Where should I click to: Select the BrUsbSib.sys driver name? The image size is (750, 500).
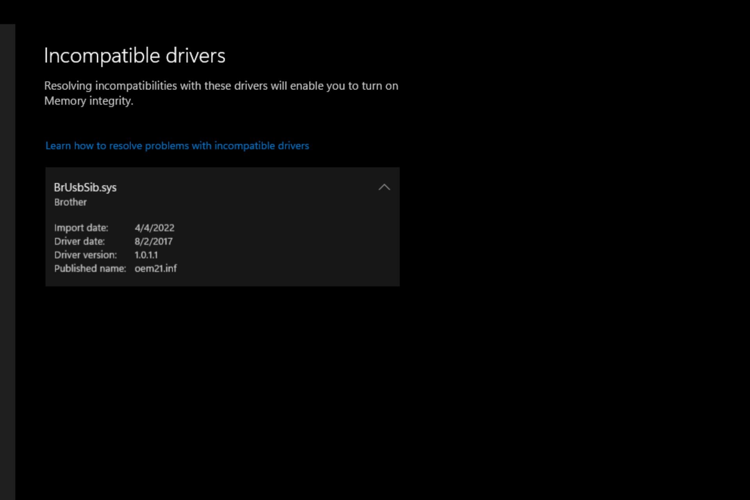[x=85, y=187]
